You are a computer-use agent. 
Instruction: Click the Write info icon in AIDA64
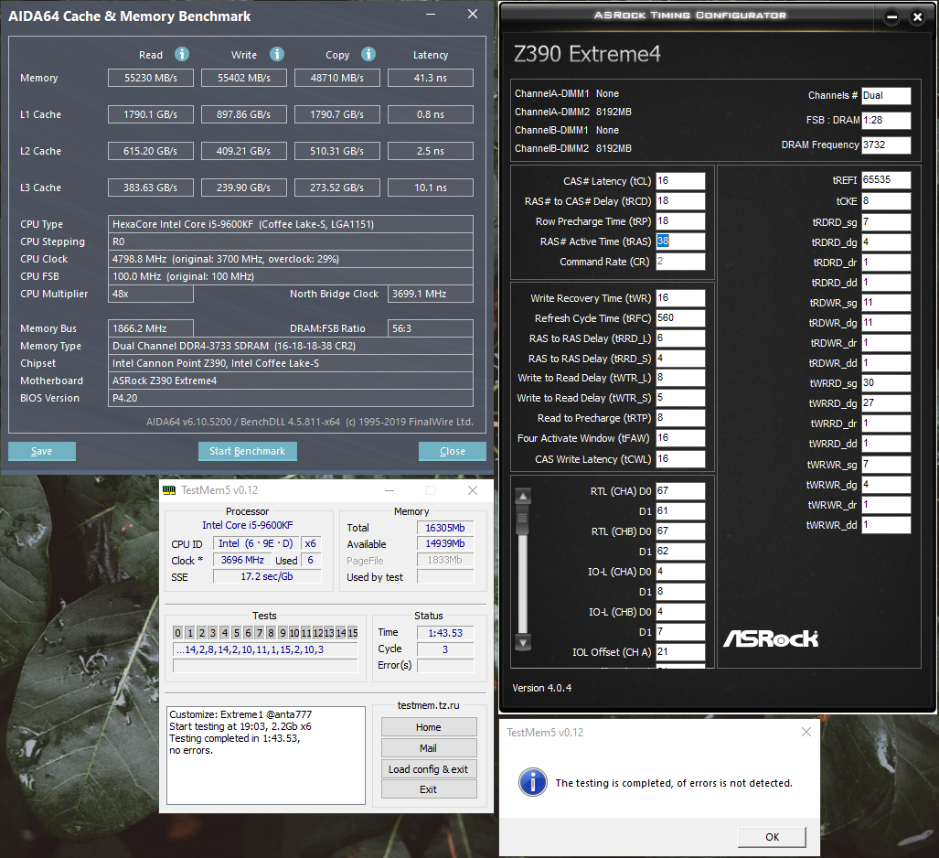277,55
